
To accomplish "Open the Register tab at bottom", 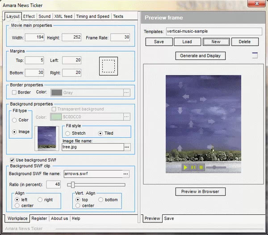I will [x=39, y=218].
